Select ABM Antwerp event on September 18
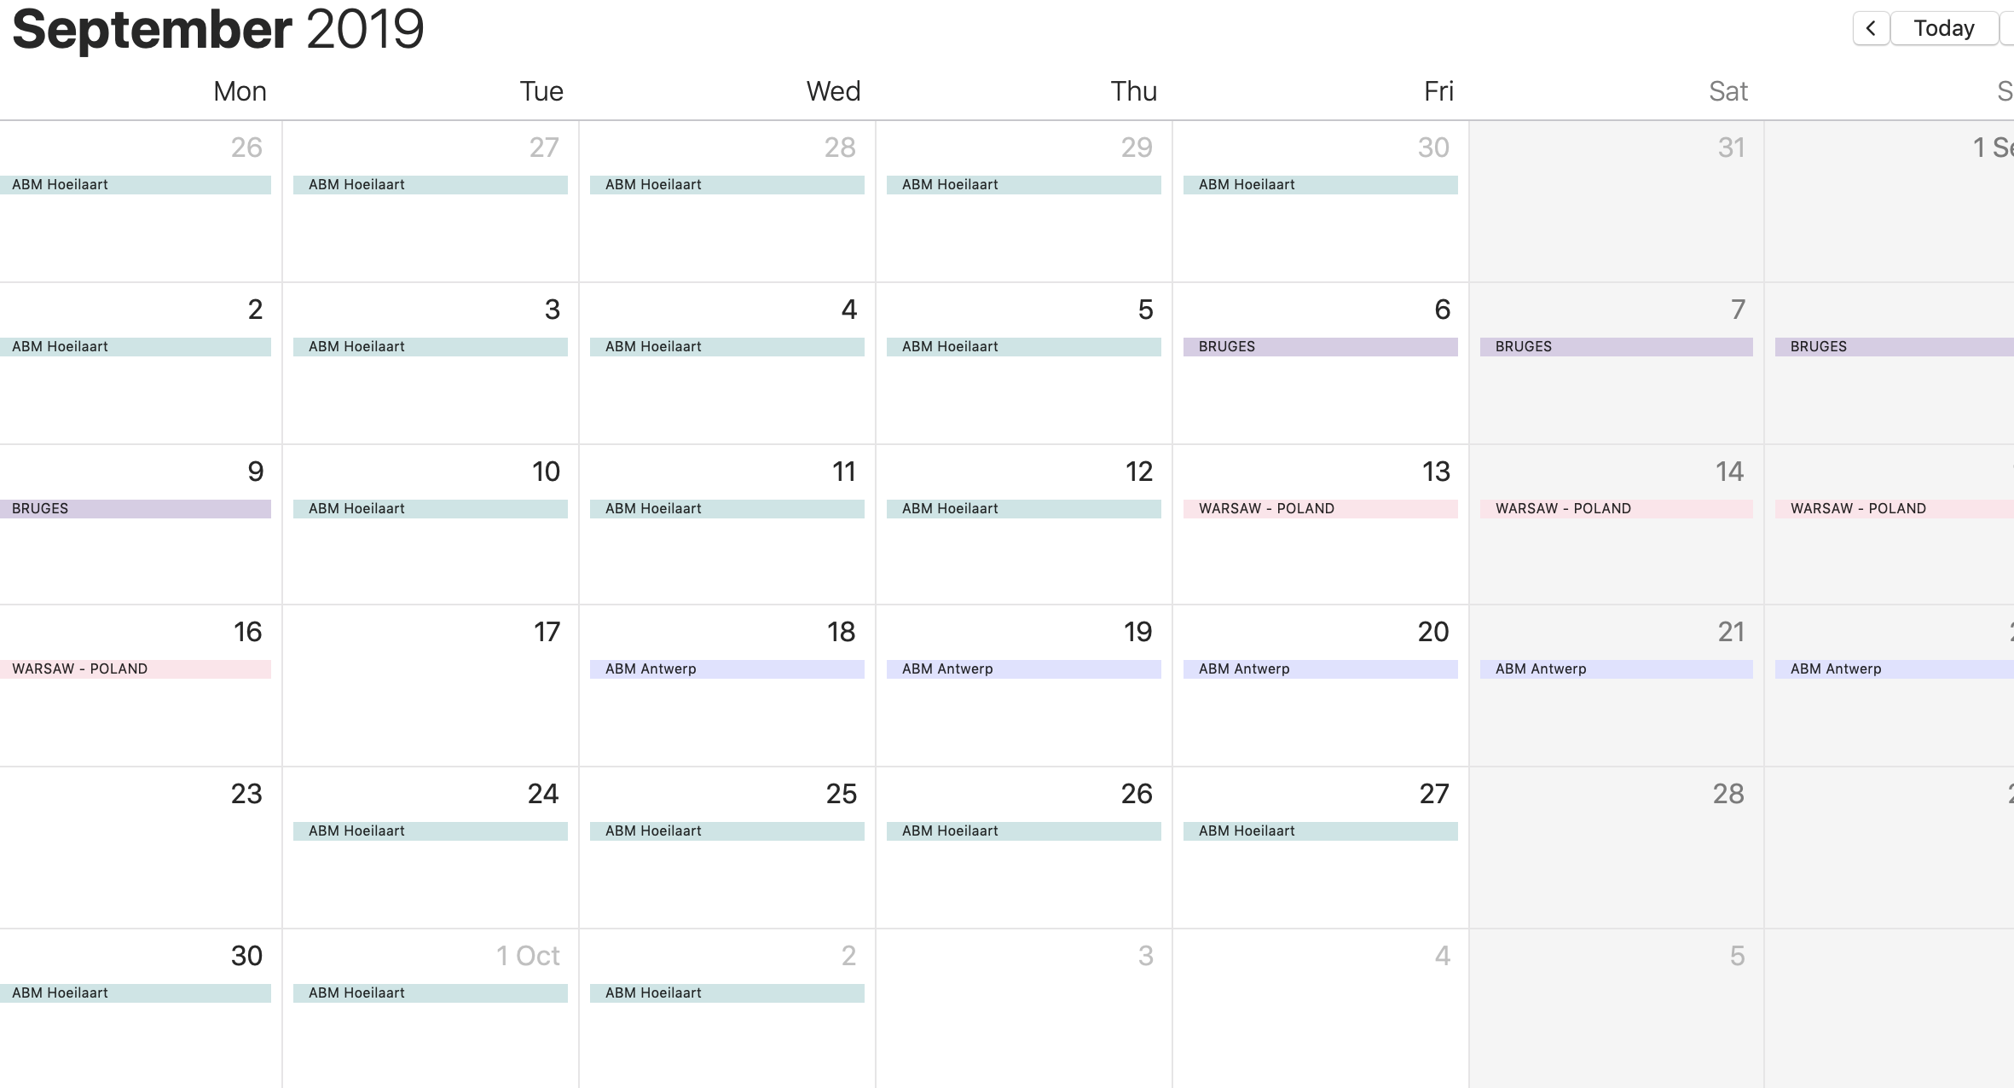 coord(726,669)
